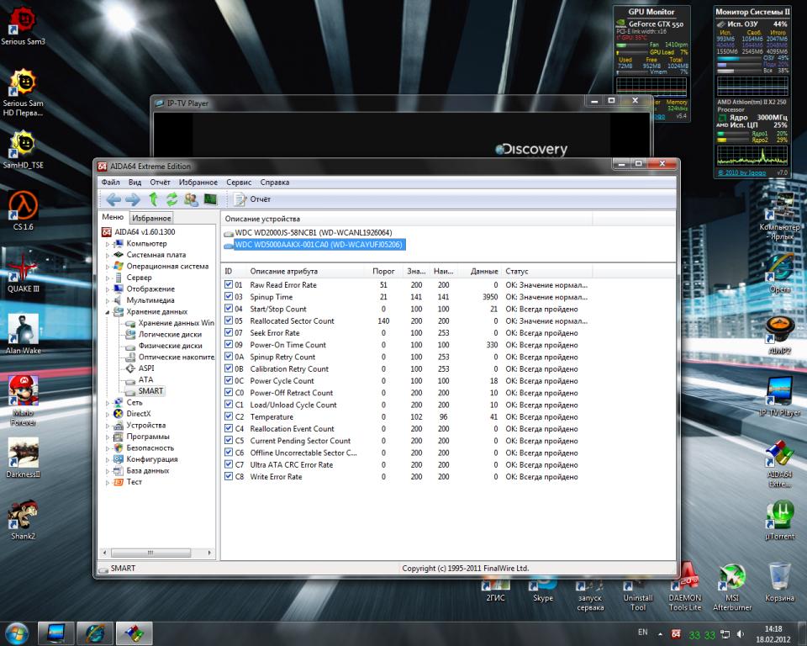Generate report with Отчёт toolbar button
The height and width of the screenshot is (646, 807).
[252, 199]
